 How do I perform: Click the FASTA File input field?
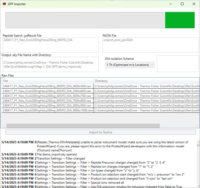(150, 45)
